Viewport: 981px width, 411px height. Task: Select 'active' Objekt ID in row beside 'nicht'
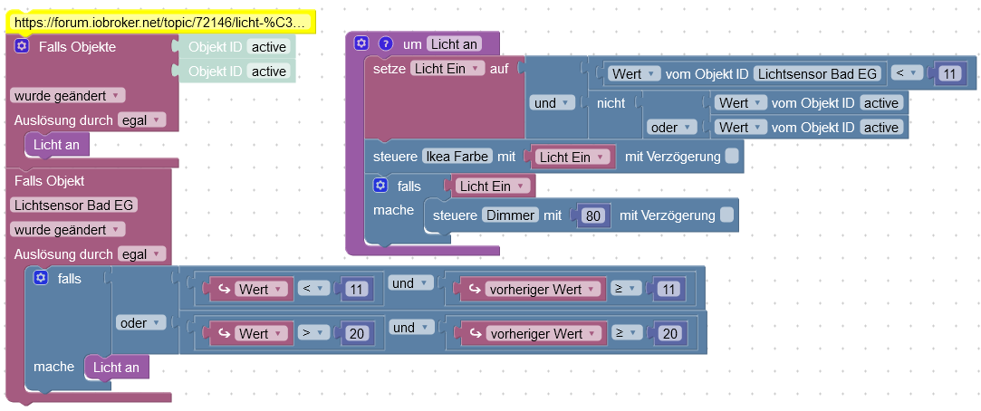click(881, 103)
